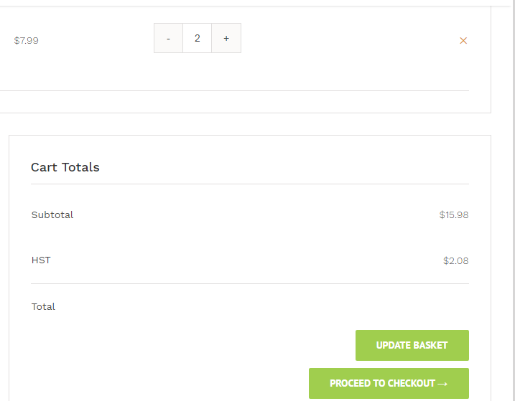Click the minus quantity button
Image resolution: width=515 pixels, height=401 pixels.
pos(168,38)
